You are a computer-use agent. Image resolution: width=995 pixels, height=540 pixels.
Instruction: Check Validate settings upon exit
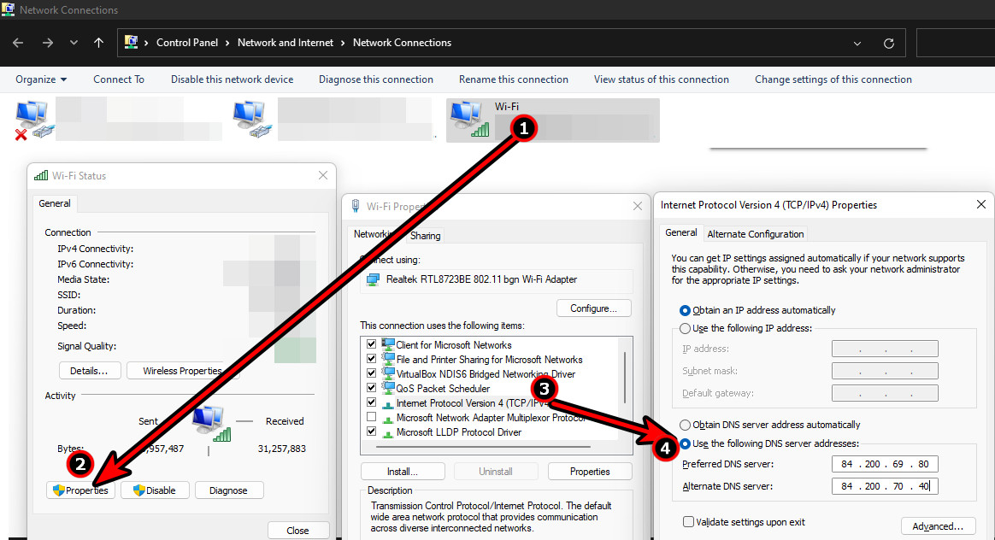click(x=688, y=521)
